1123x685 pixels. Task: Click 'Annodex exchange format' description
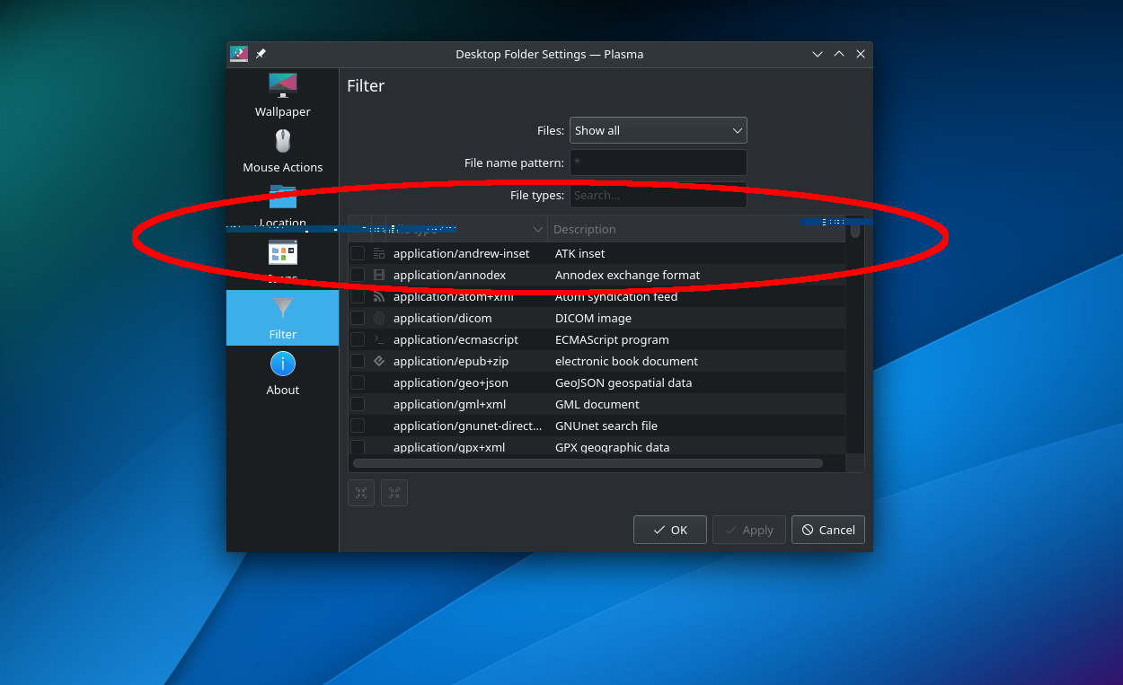pos(627,275)
